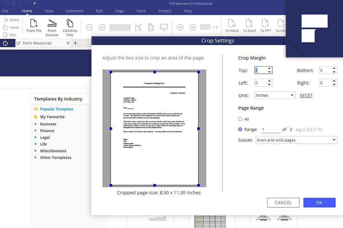
Task: Open the Unit Inches dropdown
Action: tap(275, 95)
